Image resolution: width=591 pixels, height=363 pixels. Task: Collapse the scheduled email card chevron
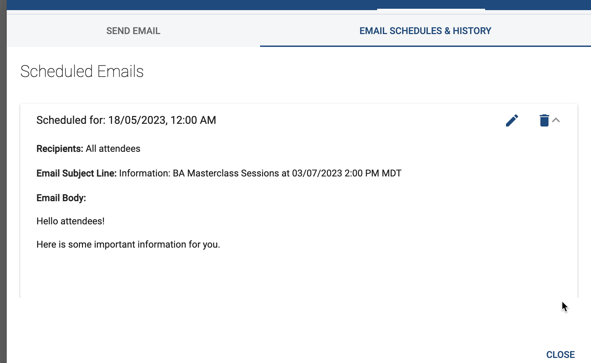pyautogui.click(x=556, y=120)
